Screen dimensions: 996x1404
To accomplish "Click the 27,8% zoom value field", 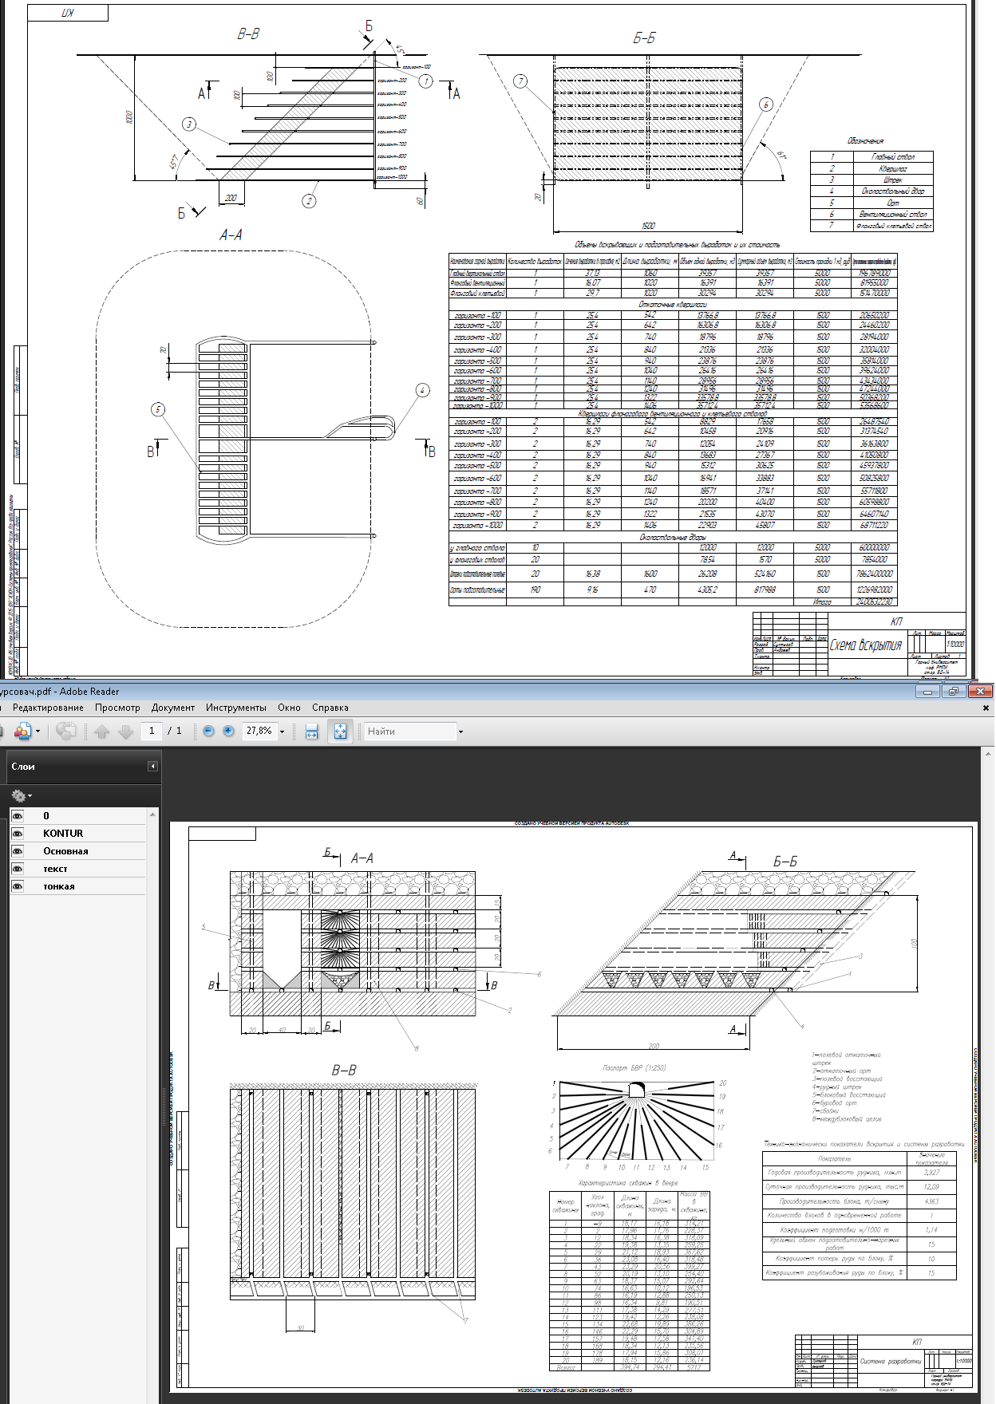I will point(259,731).
